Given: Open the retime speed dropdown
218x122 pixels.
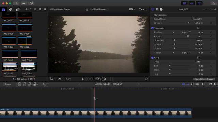Looking at the screenshot, I should click(x=68, y=79).
